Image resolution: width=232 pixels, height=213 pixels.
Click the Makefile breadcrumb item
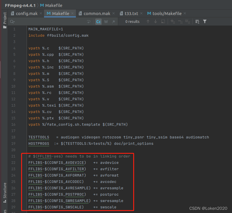pos(51,5)
